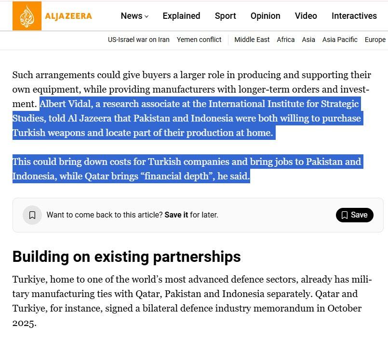Click the Al Jazeera orange logo icon
Viewport: 388px width, 340px height.
pos(27,16)
